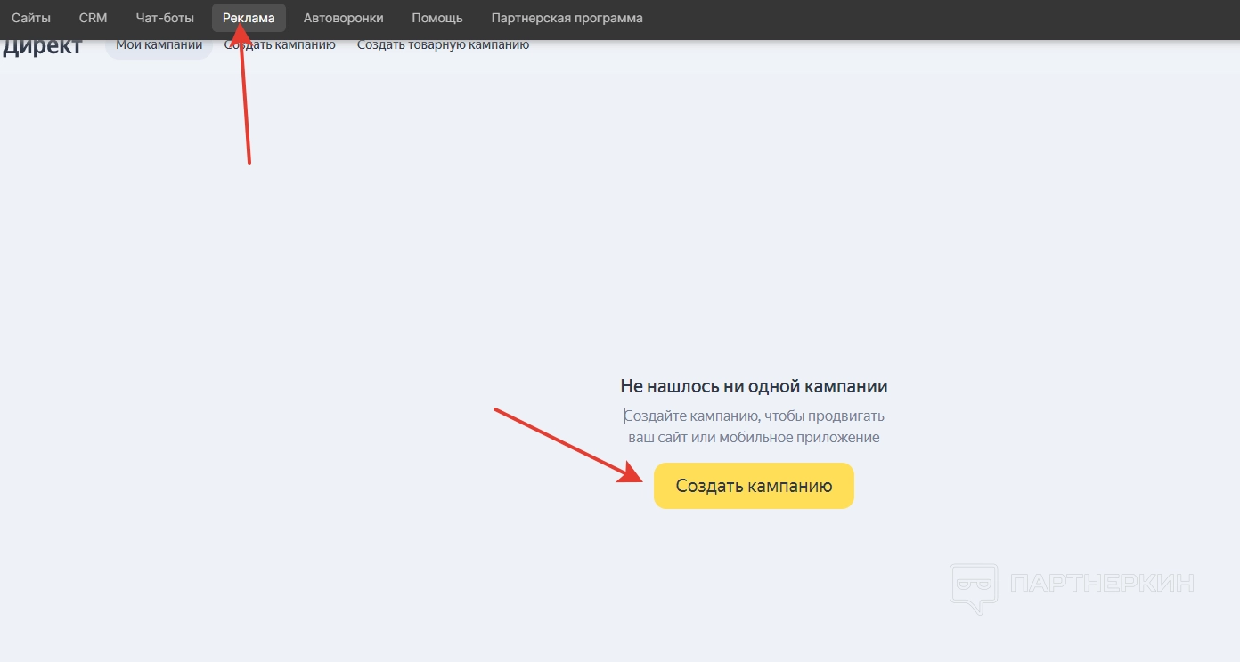Image resolution: width=1240 pixels, height=662 pixels.
Task: Select the Реклама menu item
Action: coord(249,18)
